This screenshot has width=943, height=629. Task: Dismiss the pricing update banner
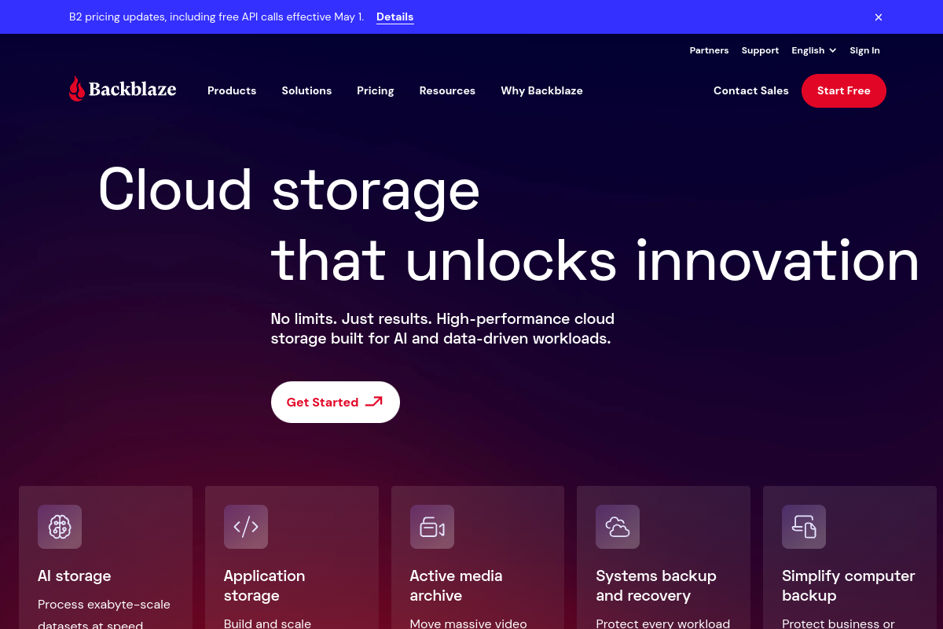click(x=879, y=17)
